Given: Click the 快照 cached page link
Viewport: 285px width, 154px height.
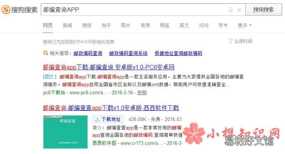Looking at the screenshot, I should pos(142,92).
